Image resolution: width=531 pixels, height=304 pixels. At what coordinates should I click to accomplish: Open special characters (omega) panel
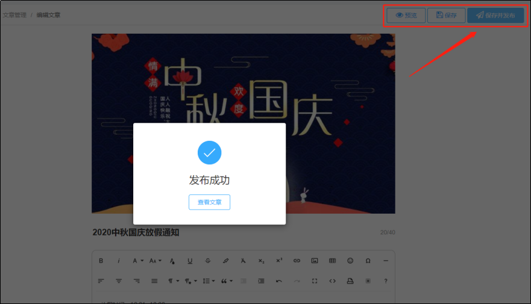(x=368, y=261)
